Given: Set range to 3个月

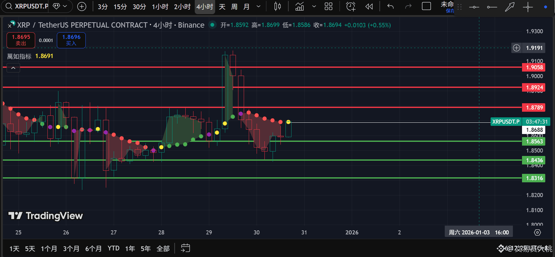Looking at the screenshot, I should [71, 249].
